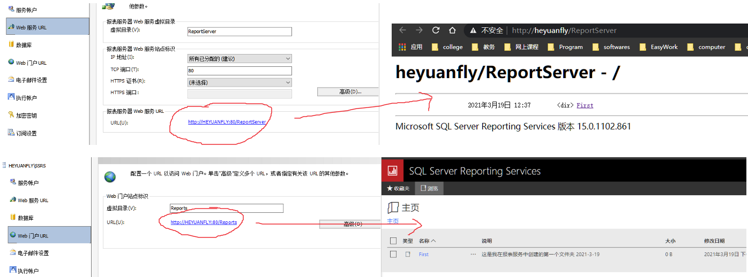Tick the checkbox for the First folder row
The height and width of the screenshot is (277, 748).
click(393, 254)
